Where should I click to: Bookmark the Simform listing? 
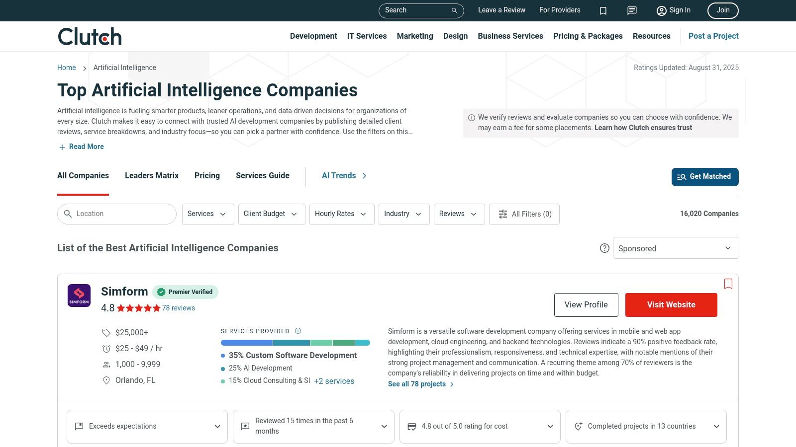coord(728,284)
